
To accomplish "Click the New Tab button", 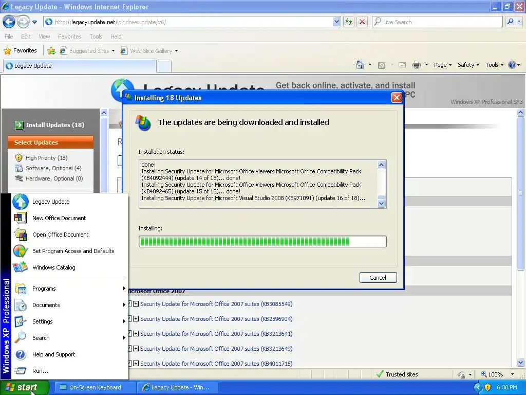I will (164, 66).
